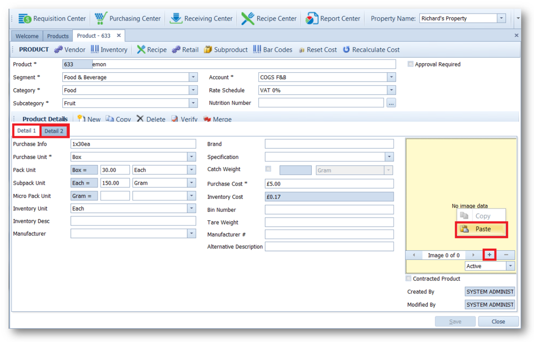Enable the Approval Required checkbox
Viewport: 534px width, 342px height.
[410, 64]
